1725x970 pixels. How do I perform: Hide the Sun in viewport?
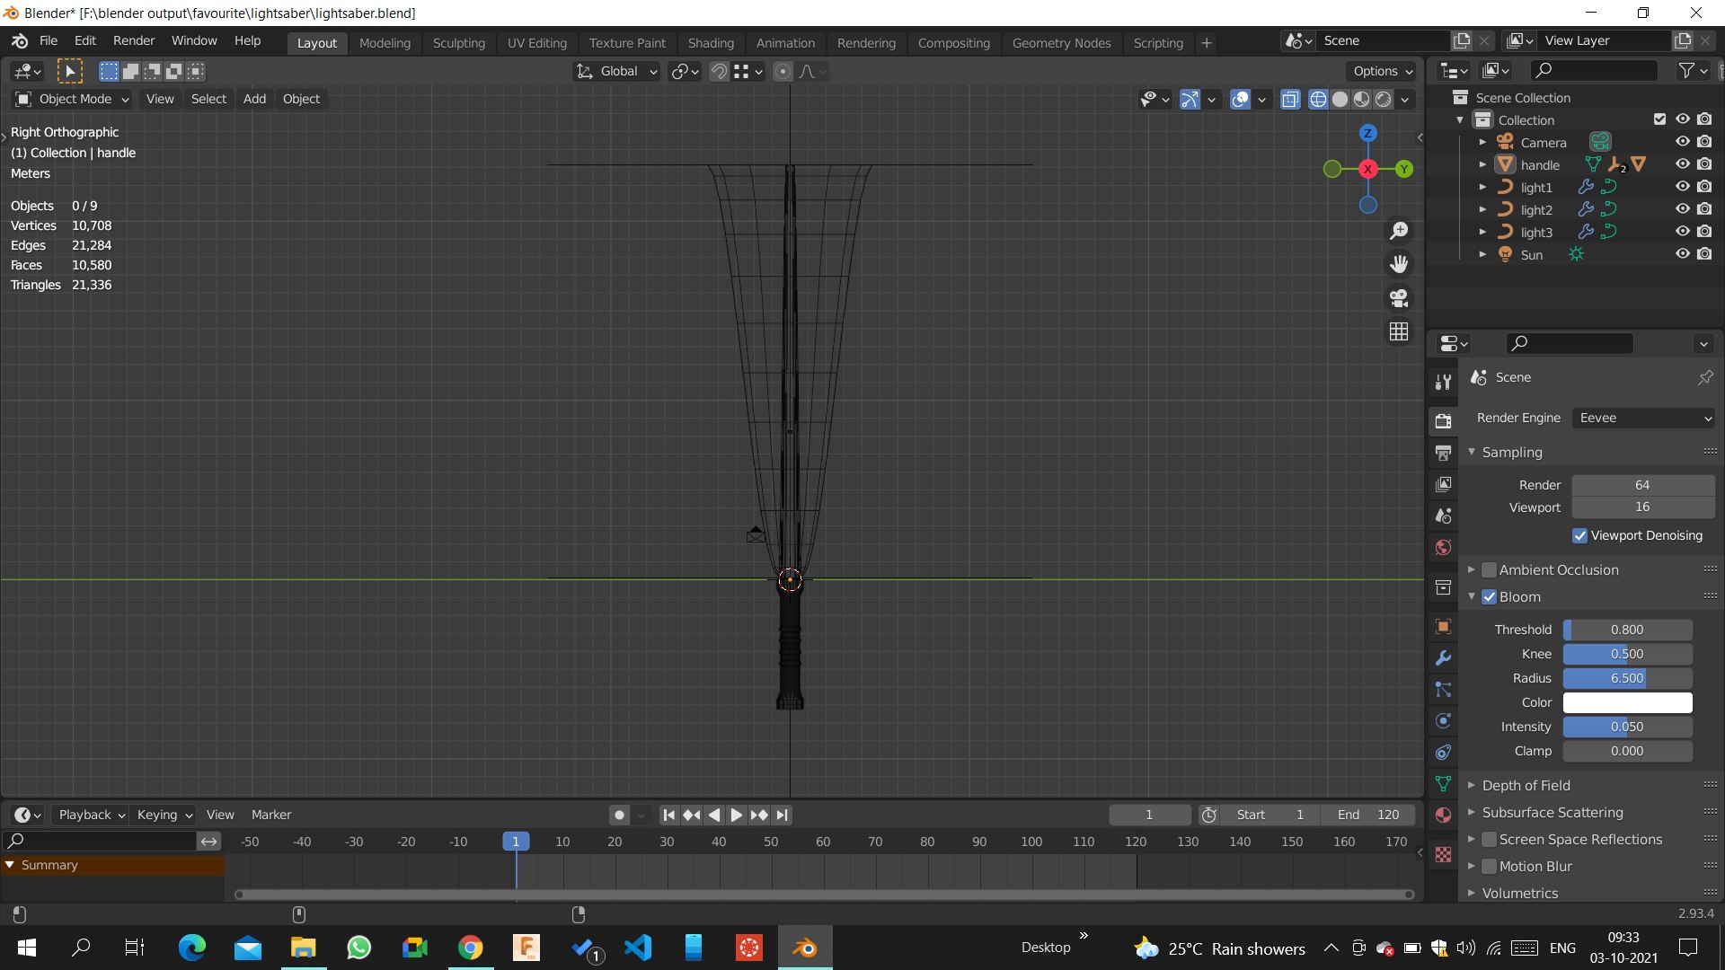coord(1683,254)
